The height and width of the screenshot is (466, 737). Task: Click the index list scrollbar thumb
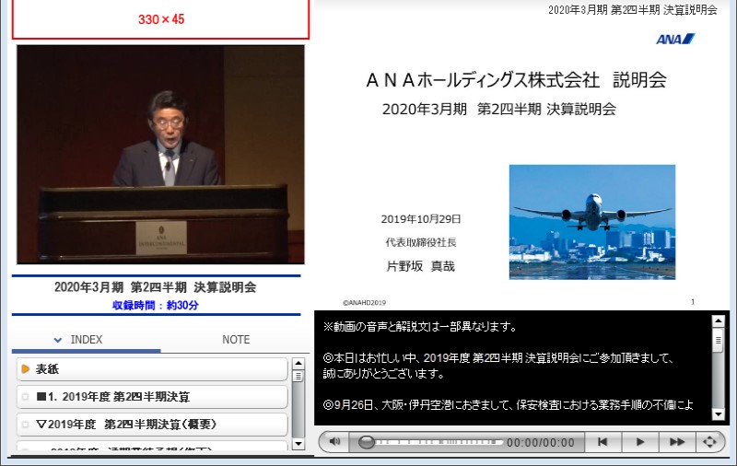(298, 376)
